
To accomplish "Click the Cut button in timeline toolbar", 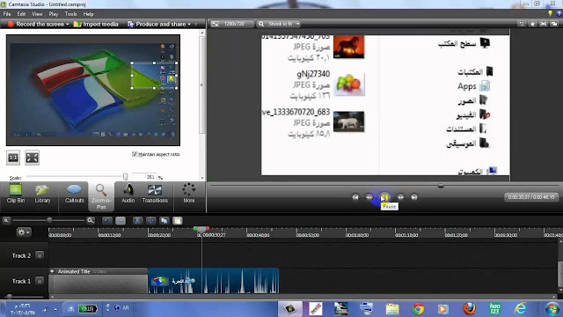I will coord(137,221).
